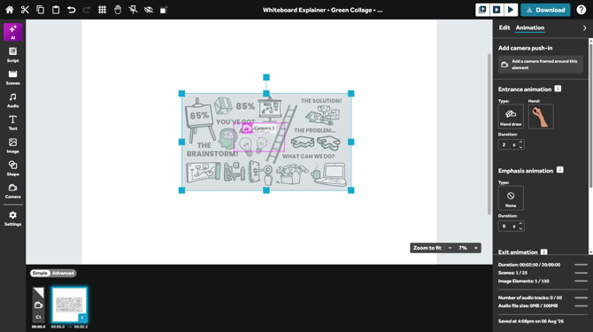Open the Scenes panel

(13, 78)
